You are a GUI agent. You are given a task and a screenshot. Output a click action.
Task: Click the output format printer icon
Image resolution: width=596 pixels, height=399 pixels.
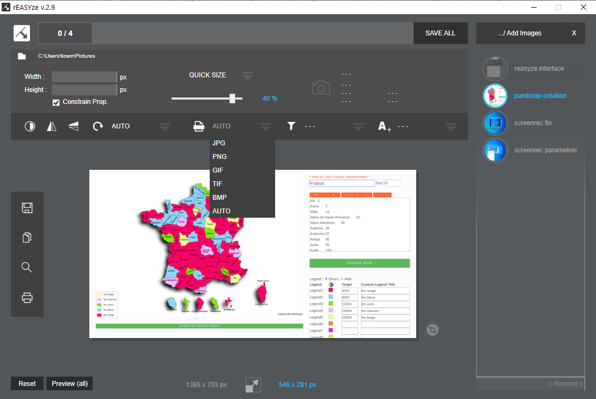pyautogui.click(x=199, y=126)
